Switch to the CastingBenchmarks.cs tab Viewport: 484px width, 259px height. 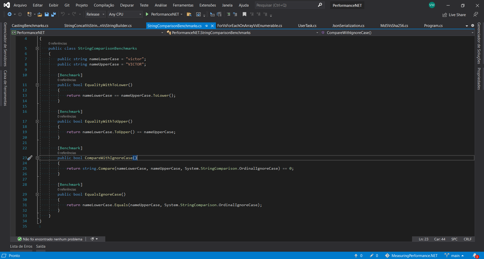point(30,26)
